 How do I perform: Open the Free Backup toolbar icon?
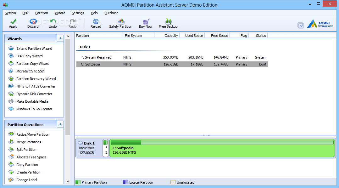pyautogui.click(x=168, y=21)
